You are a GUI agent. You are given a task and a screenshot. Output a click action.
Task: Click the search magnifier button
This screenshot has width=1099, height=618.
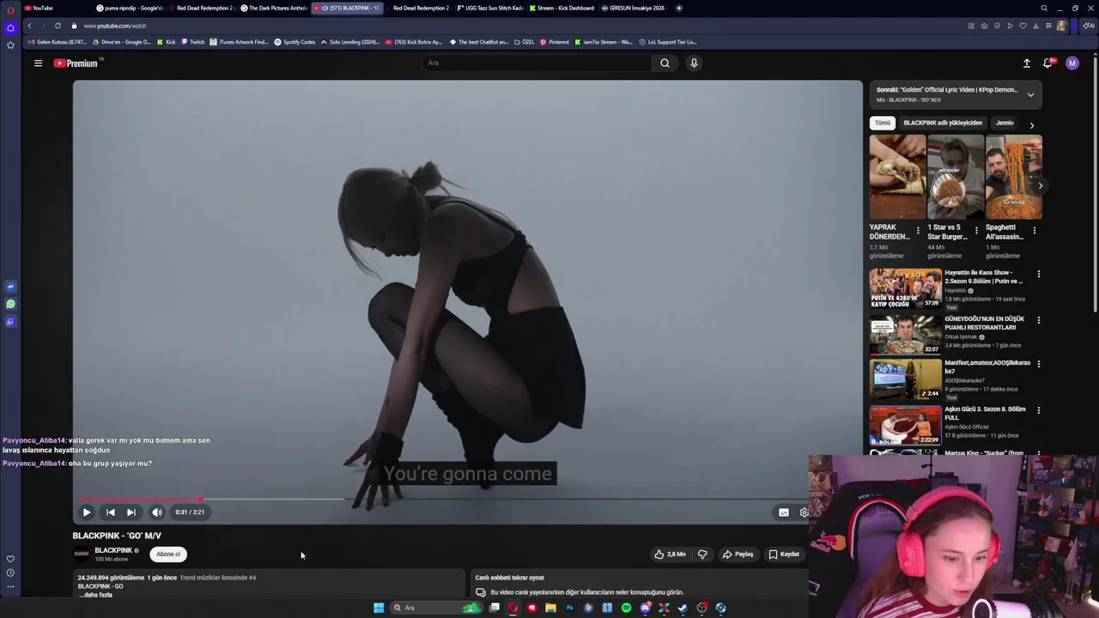[x=665, y=63]
